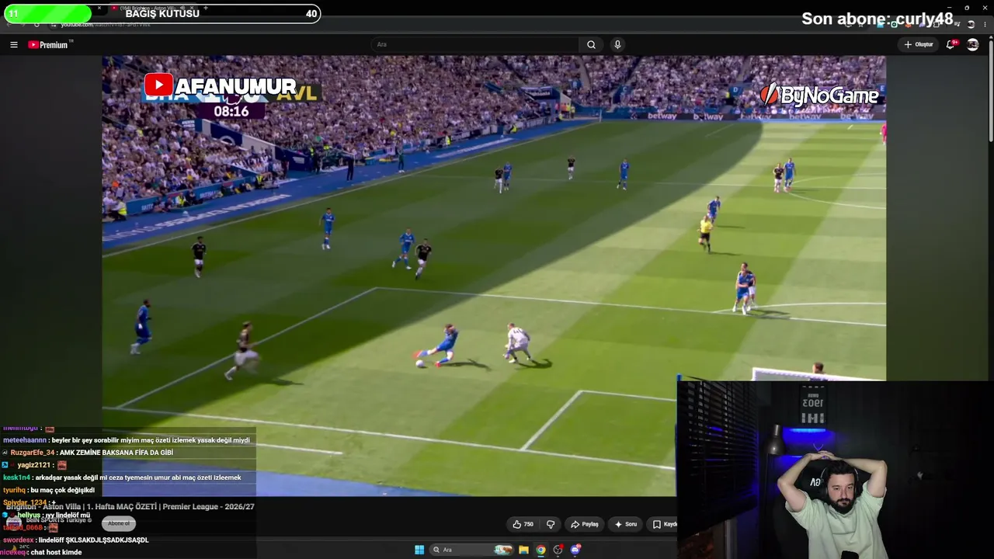Viewport: 994px width, 559px height.
Task: Click the Abone ol subscribe button
Action: coord(119,523)
